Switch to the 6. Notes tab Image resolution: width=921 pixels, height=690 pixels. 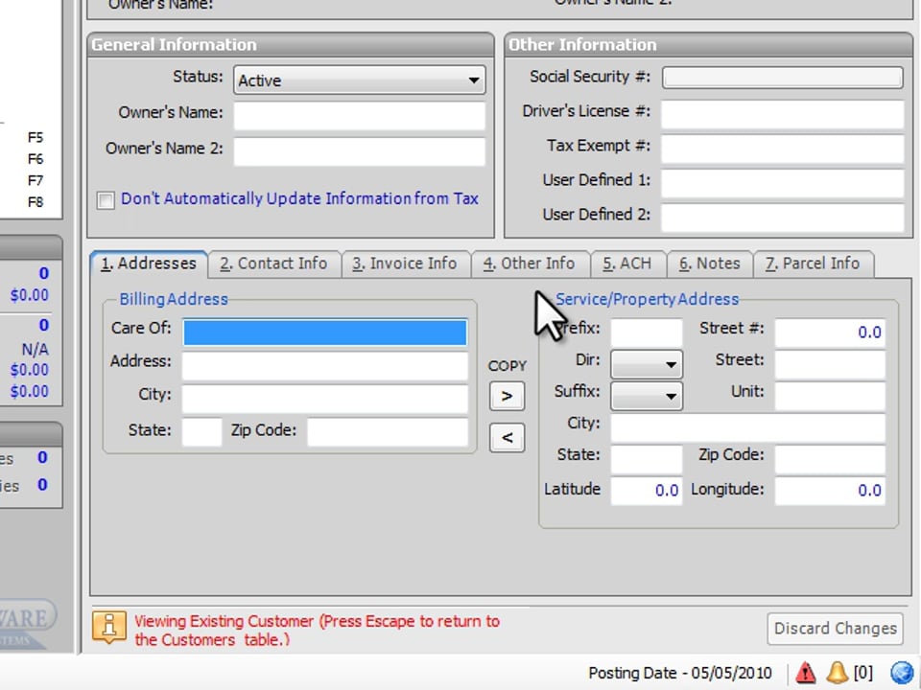tap(710, 264)
